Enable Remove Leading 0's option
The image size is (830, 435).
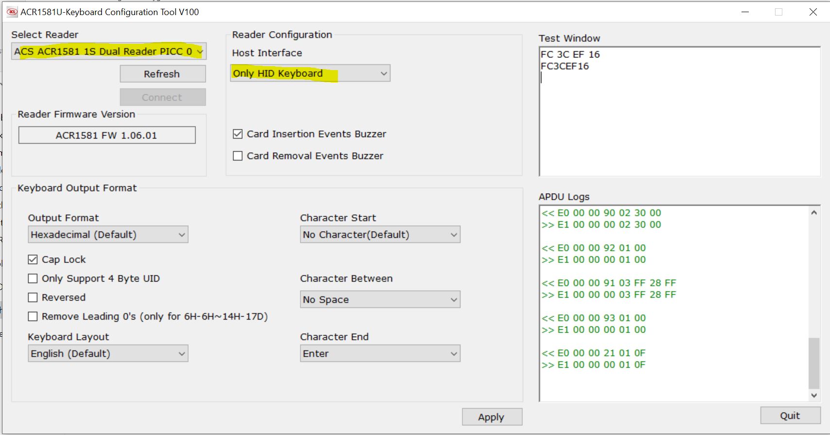click(x=33, y=316)
